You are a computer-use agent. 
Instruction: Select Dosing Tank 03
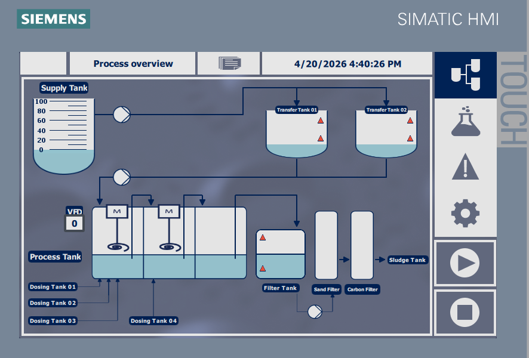(x=53, y=321)
